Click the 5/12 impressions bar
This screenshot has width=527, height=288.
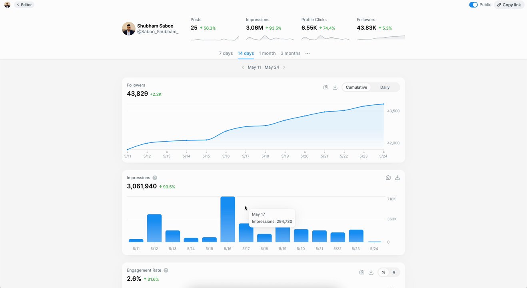tap(154, 228)
